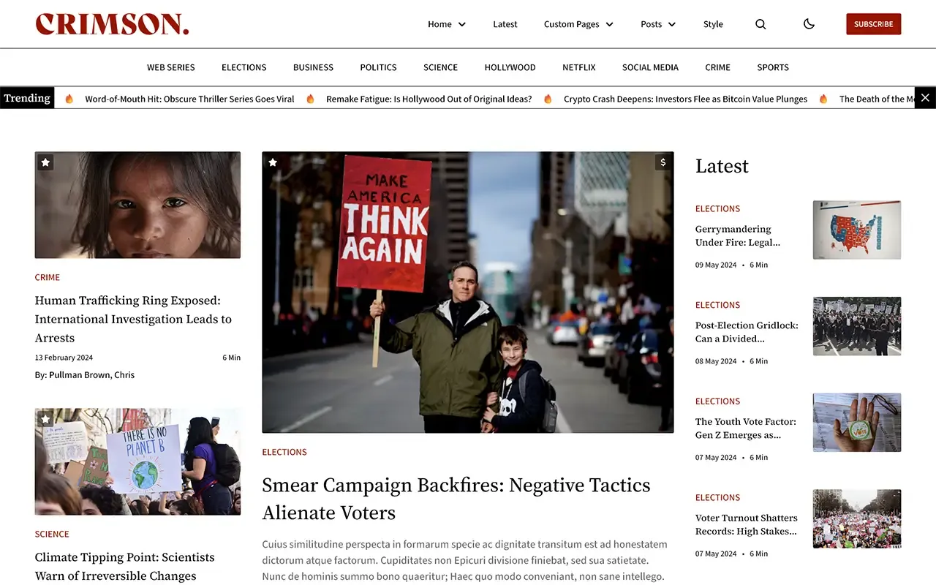Open the Social Media category

[650, 67]
